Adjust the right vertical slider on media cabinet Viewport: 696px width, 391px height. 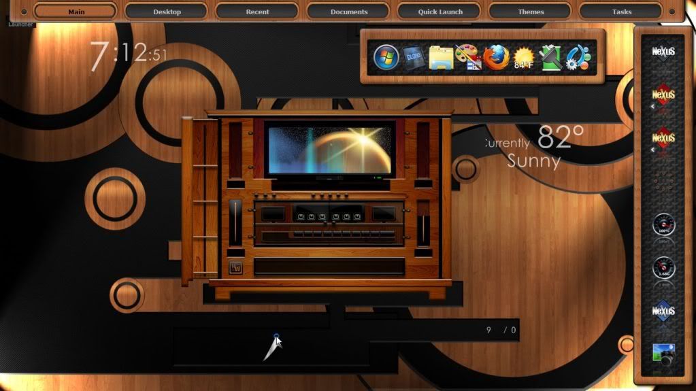[x=423, y=223]
